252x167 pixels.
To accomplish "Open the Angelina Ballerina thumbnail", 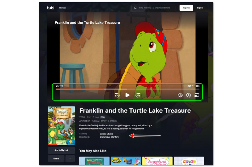I will 157,161.
